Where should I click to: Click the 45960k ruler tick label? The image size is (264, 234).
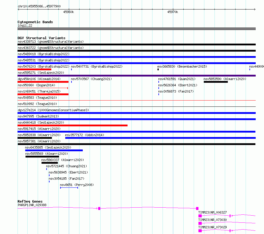[69, 12]
